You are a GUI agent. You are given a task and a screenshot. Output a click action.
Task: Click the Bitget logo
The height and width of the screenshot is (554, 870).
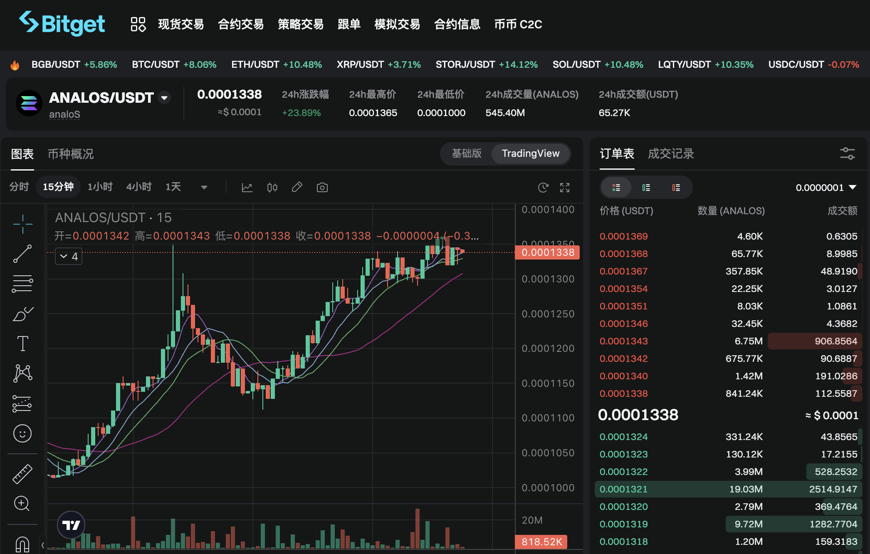[62, 23]
